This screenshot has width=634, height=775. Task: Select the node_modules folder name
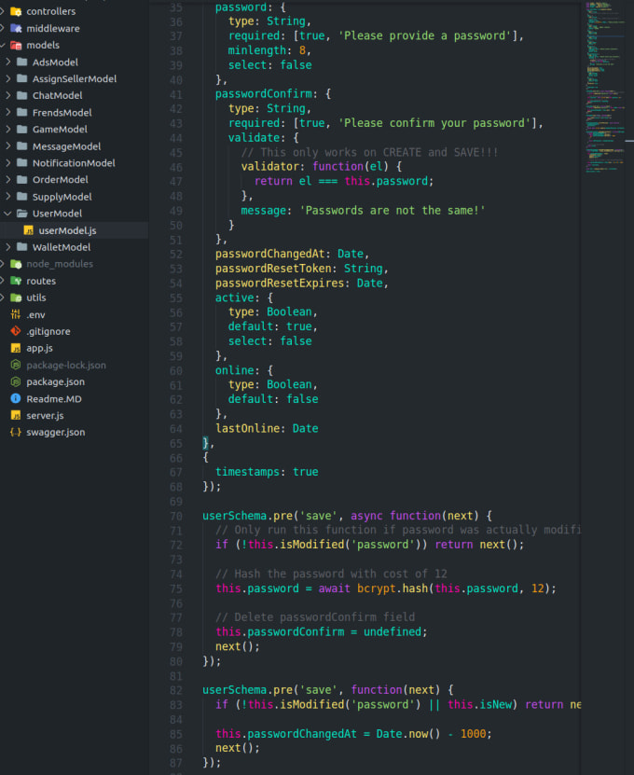coord(60,264)
